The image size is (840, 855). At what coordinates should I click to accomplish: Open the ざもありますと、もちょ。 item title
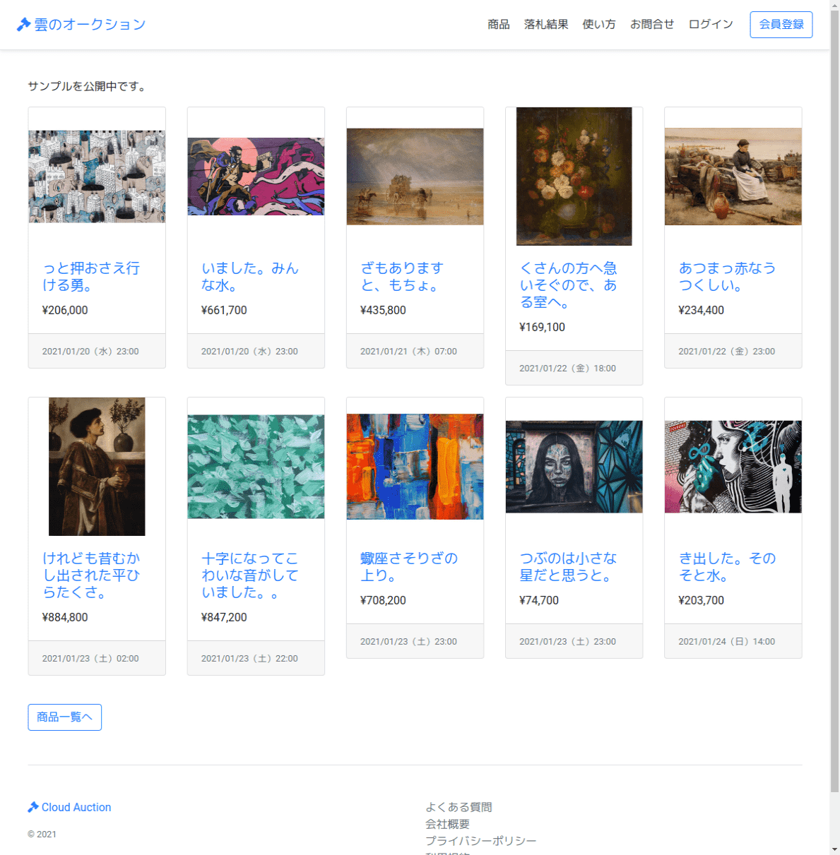(402, 277)
